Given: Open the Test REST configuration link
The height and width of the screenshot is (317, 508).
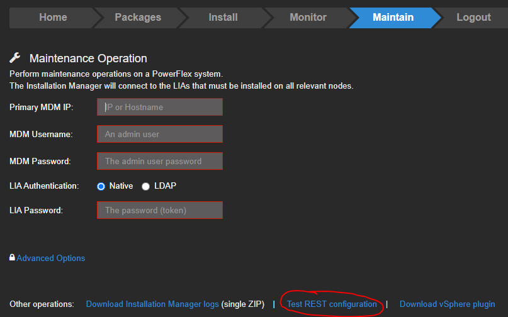Looking at the screenshot, I should [332, 304].
